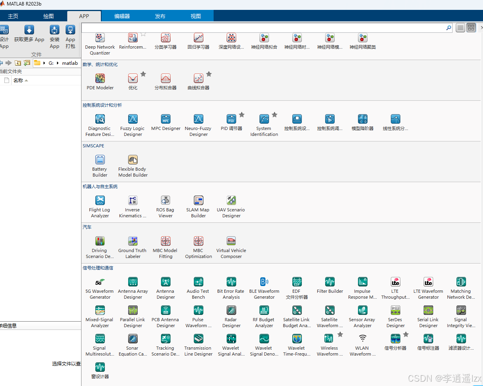Image resolution: width=483 pixels, height=386 pixels.
Task: Toggle favorite star for 信号分析器 app
Action: pos(406,334)
